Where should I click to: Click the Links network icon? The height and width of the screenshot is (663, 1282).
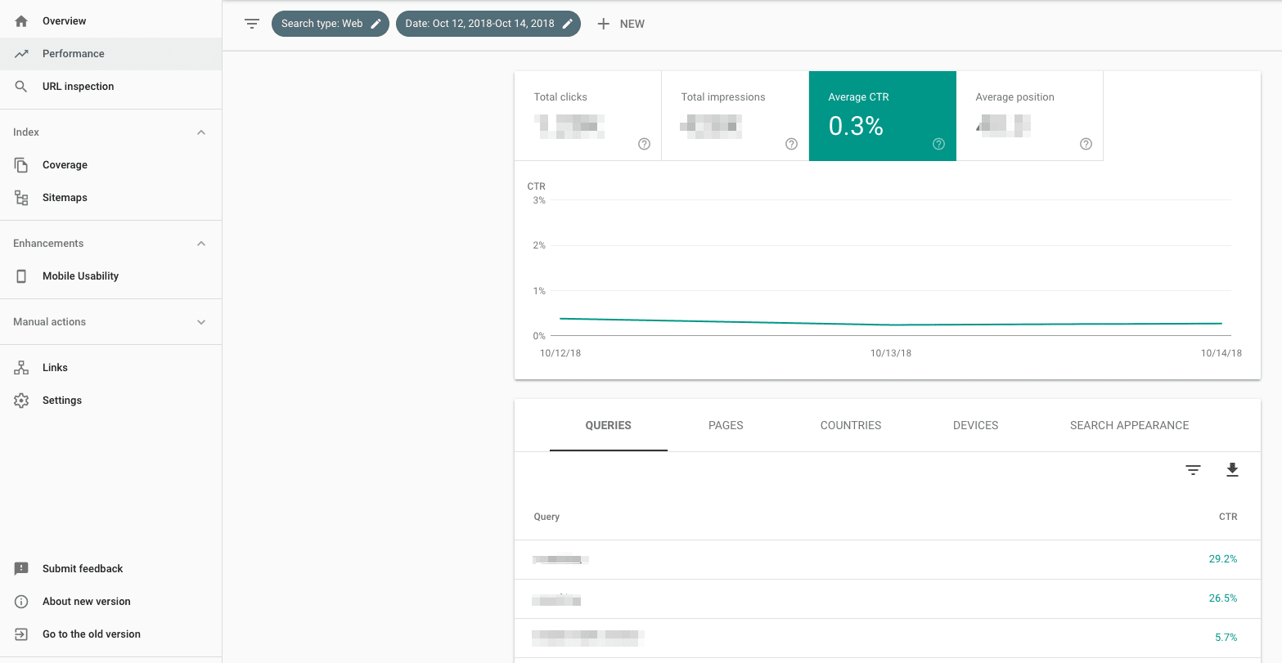click(x=21, y=367)
